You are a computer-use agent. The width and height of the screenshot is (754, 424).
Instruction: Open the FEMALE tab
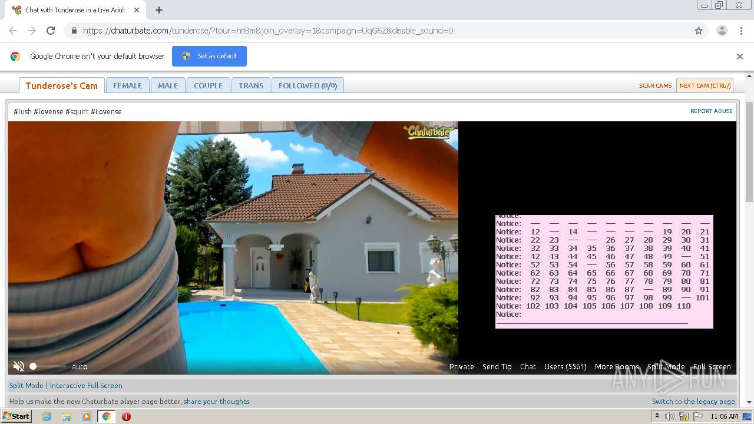point(128,85)
